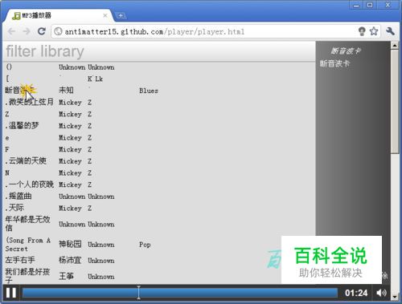Select the row titled ()

coord(9,67)
